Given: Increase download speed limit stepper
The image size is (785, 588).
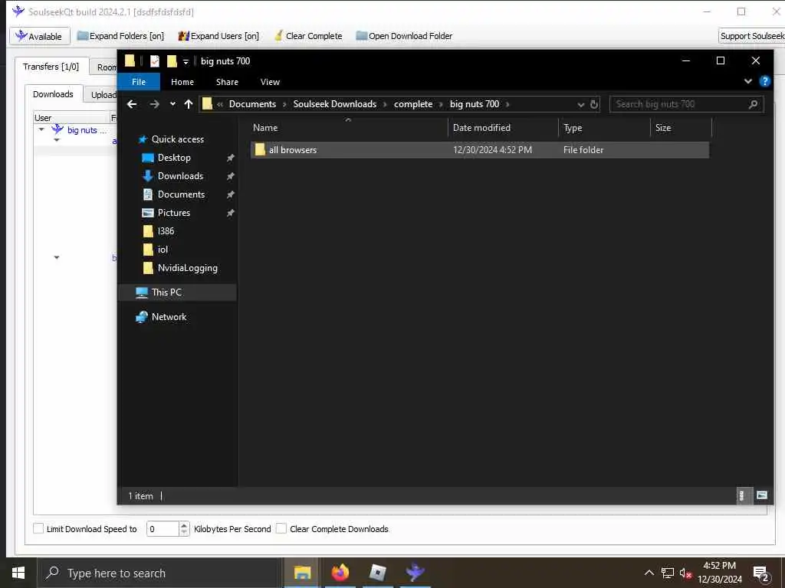Looking at the screenshot, I should pos(184,525).
